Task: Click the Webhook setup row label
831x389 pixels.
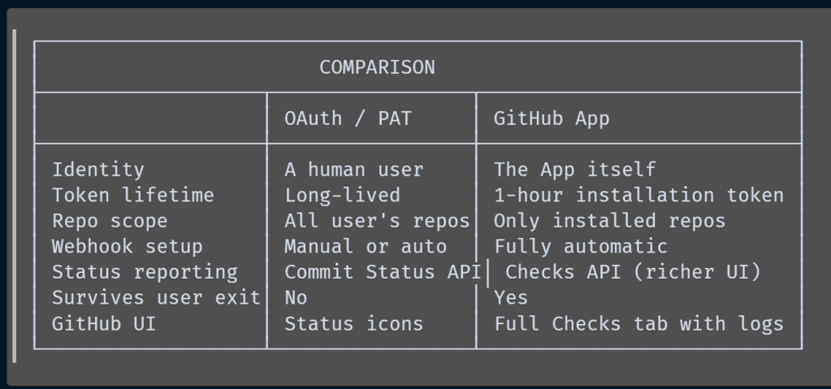Action: click(x=128, y=246)
